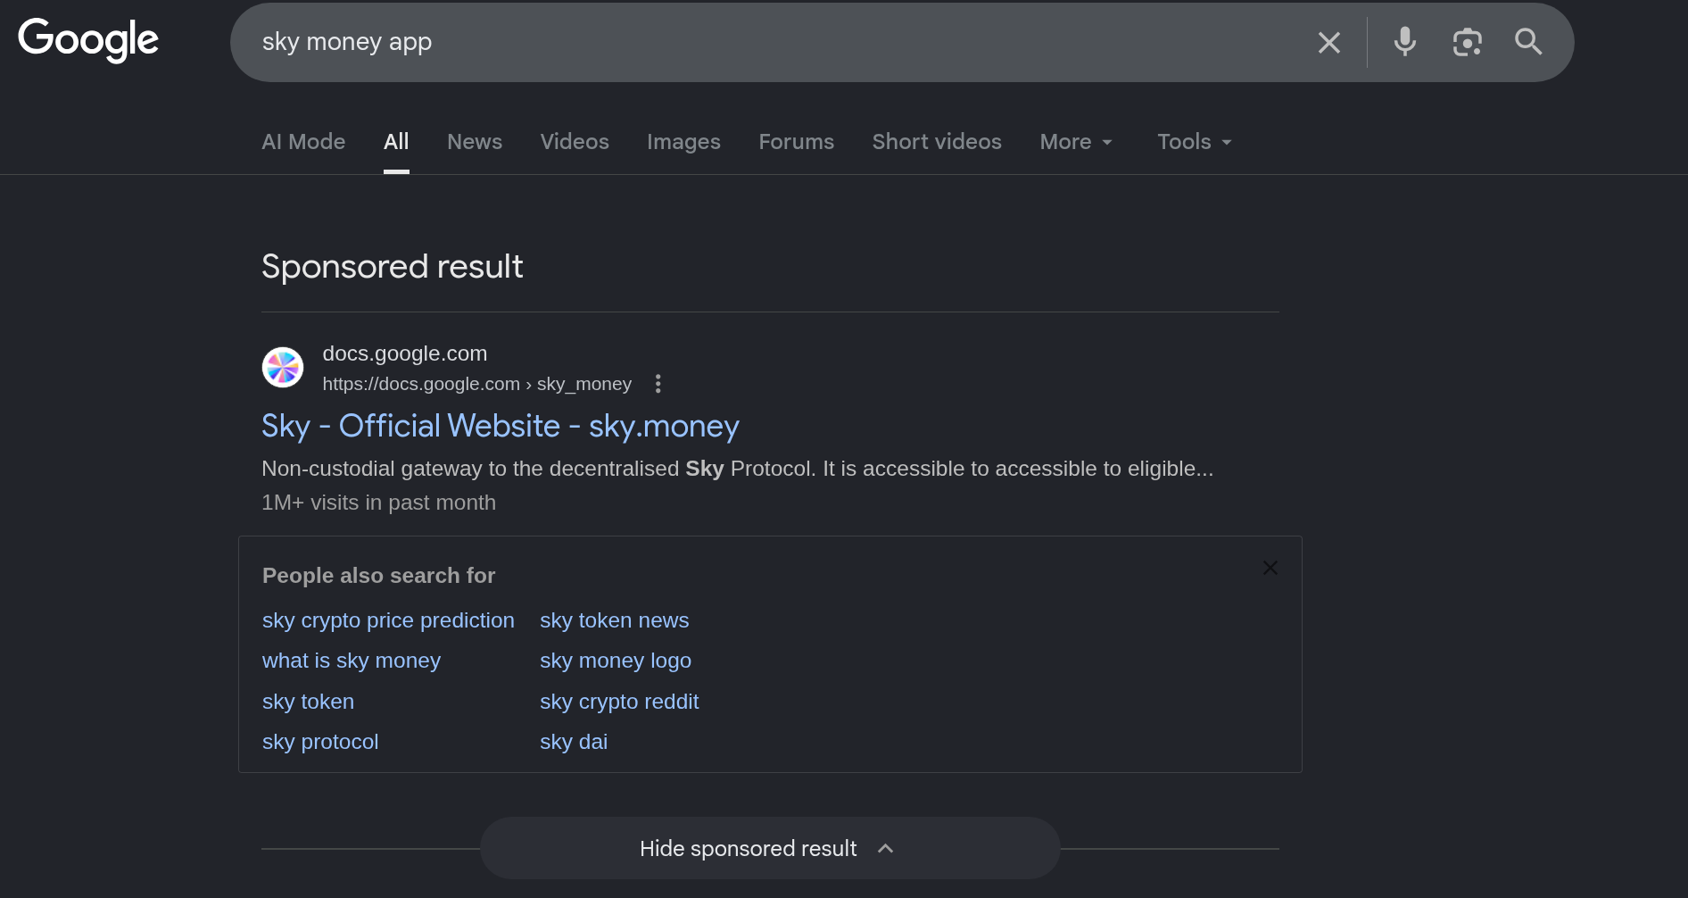This screenshot has height=898, width=1688.
Task: Click 'sky crypto price prediction' suggestion
Action: [x=388, y=620]
